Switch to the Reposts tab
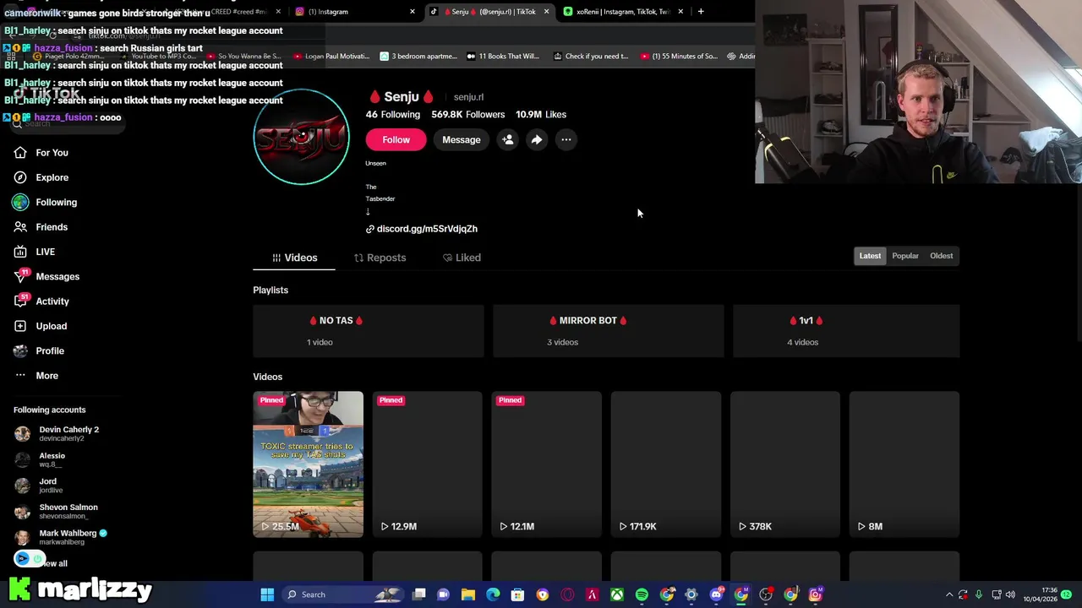1082x608 pixels. (380, 258)
